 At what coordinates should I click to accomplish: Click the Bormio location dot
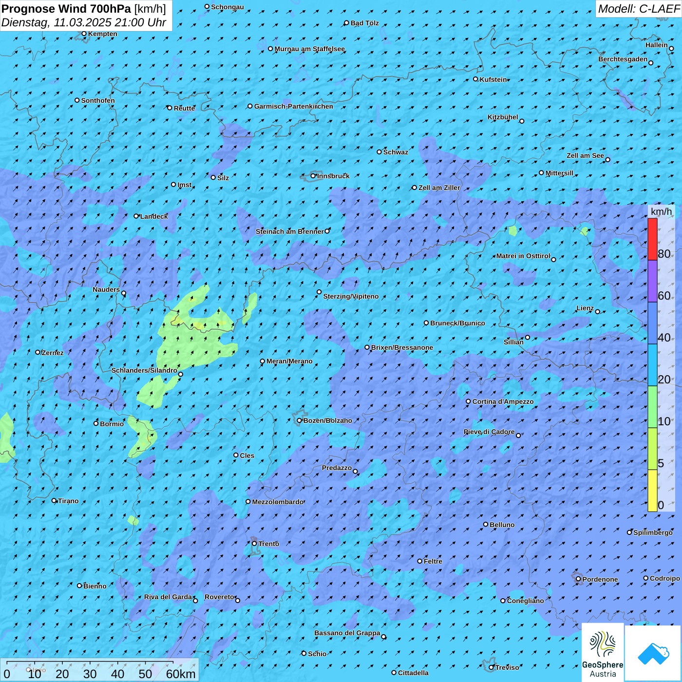coord(96,423)
